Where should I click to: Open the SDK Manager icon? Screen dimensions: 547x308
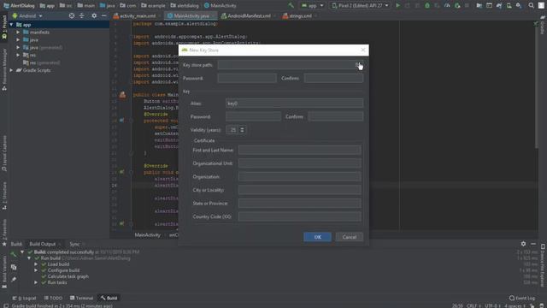click(519, 6)
